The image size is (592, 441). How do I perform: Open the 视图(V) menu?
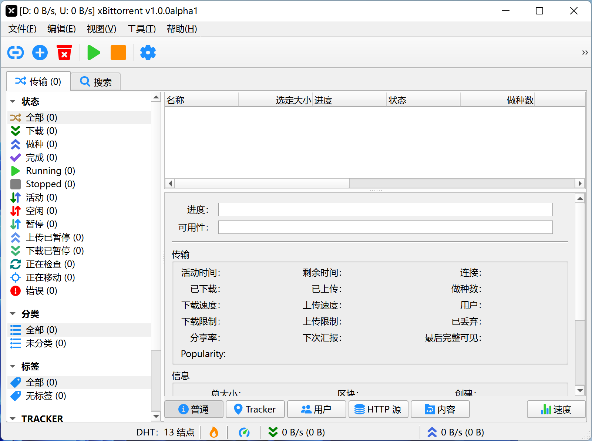click(x=101, y=29)
